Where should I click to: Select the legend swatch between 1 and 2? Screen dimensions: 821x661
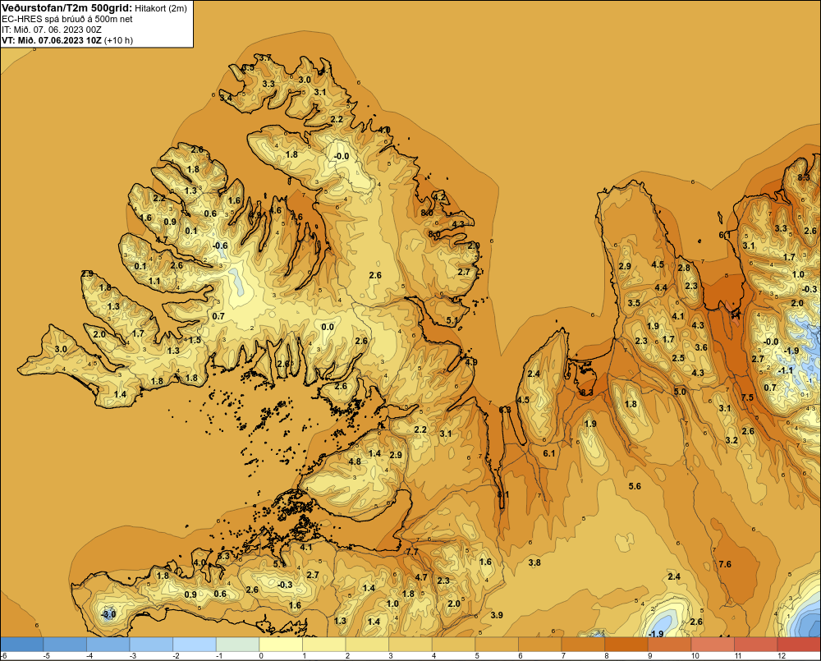(x=324, y=644)
